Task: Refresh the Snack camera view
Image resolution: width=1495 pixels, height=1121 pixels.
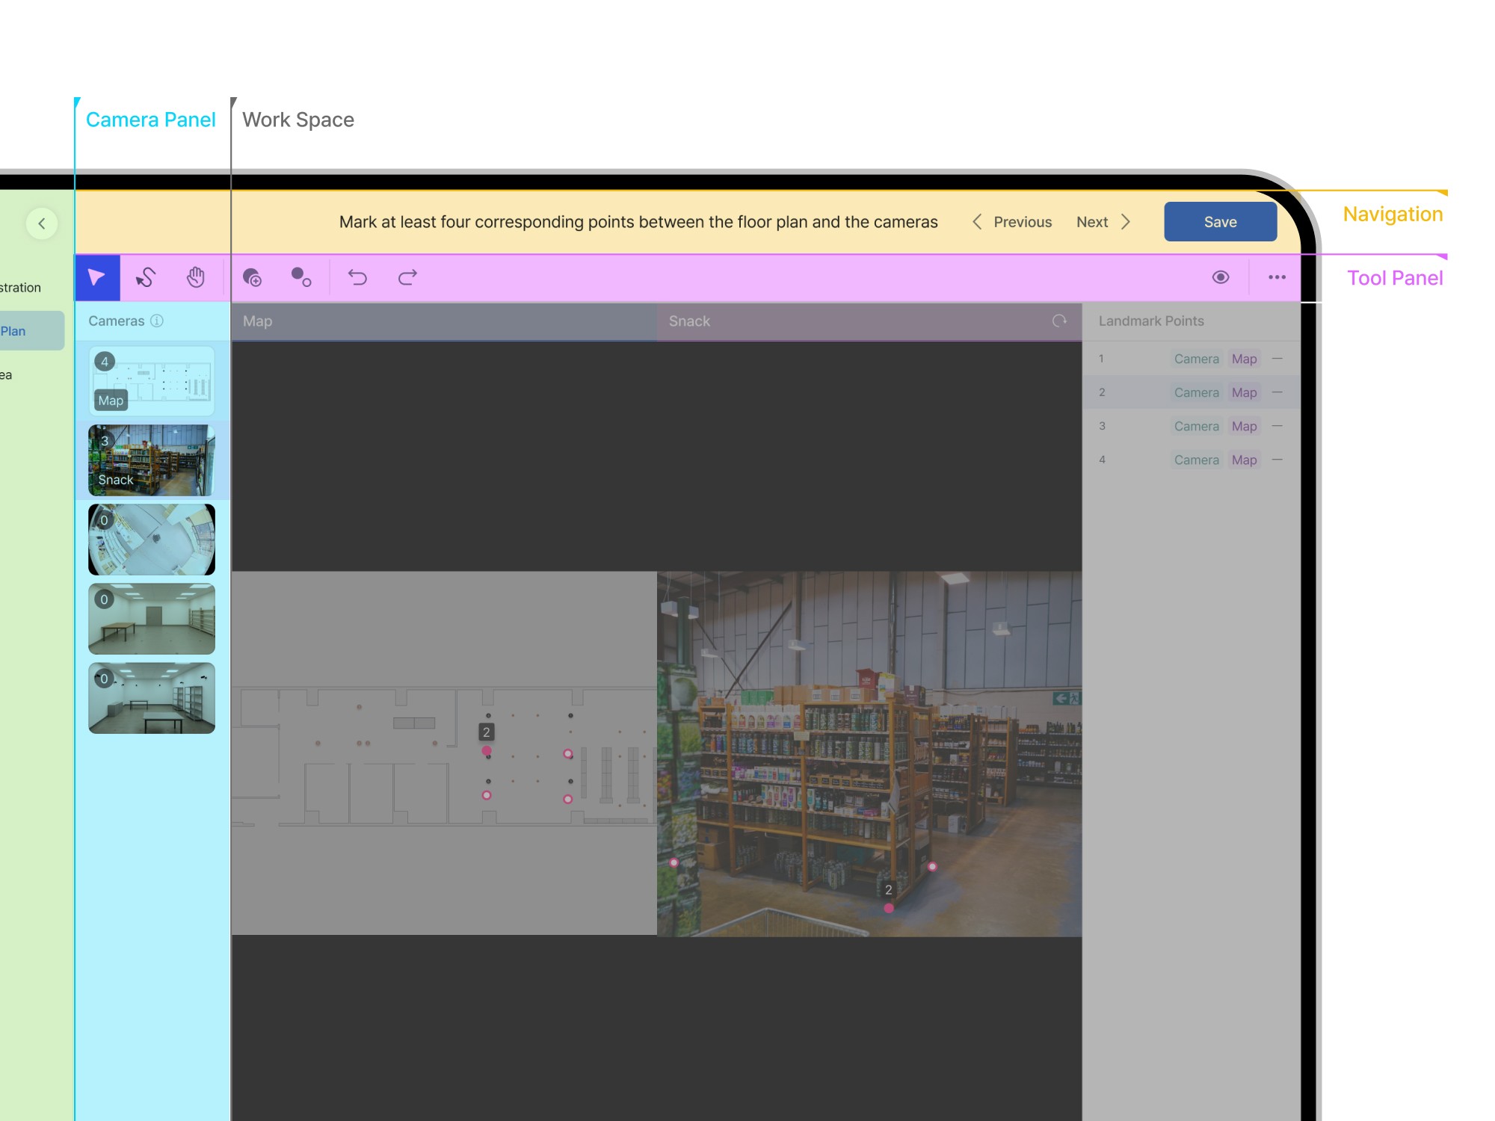Action: pyautogui.click(x=1059, y=321)
